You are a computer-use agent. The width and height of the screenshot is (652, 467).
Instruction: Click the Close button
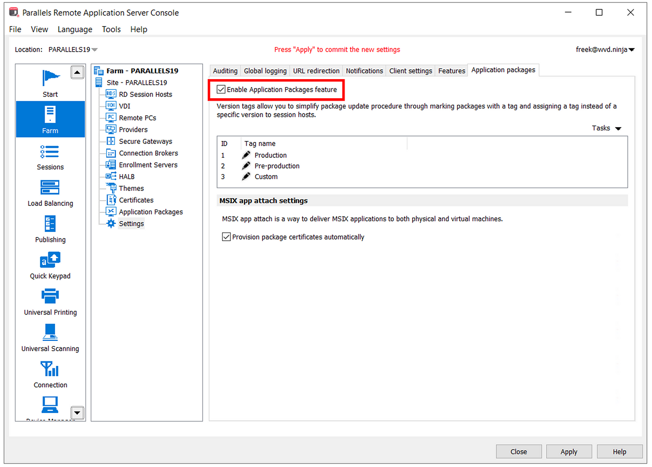[x=518, y=452]
